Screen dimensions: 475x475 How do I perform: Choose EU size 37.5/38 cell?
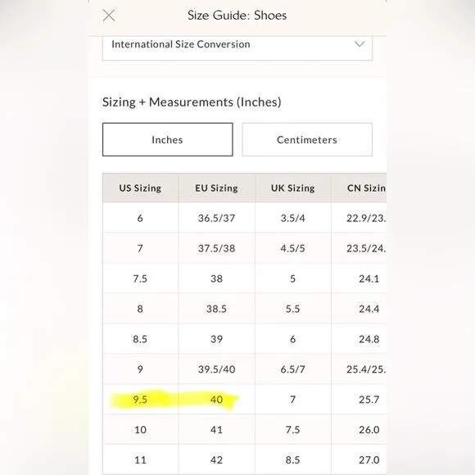click(216, 248)
